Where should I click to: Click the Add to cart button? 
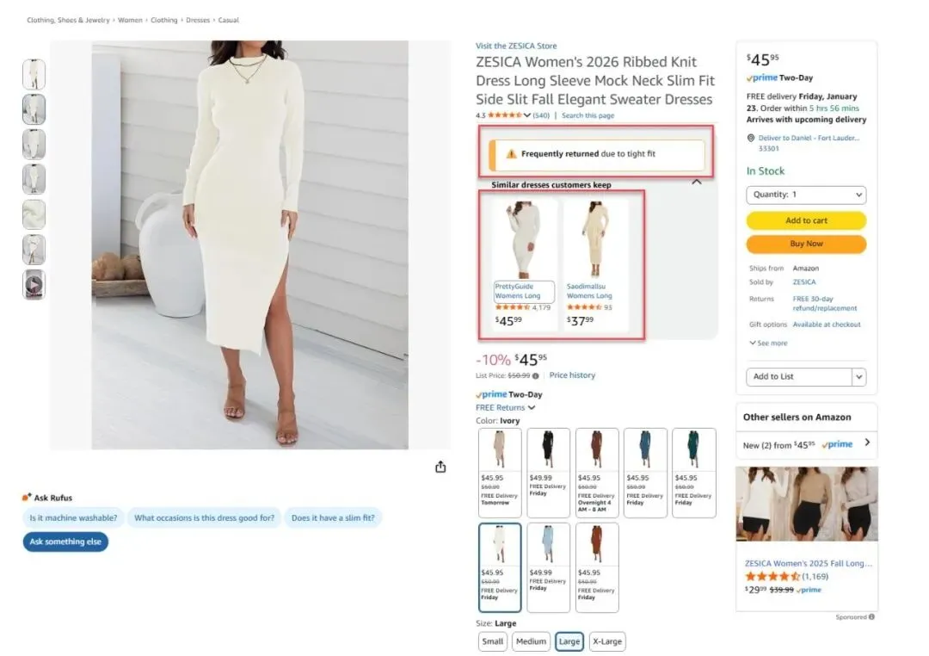[x=806, y=220]
